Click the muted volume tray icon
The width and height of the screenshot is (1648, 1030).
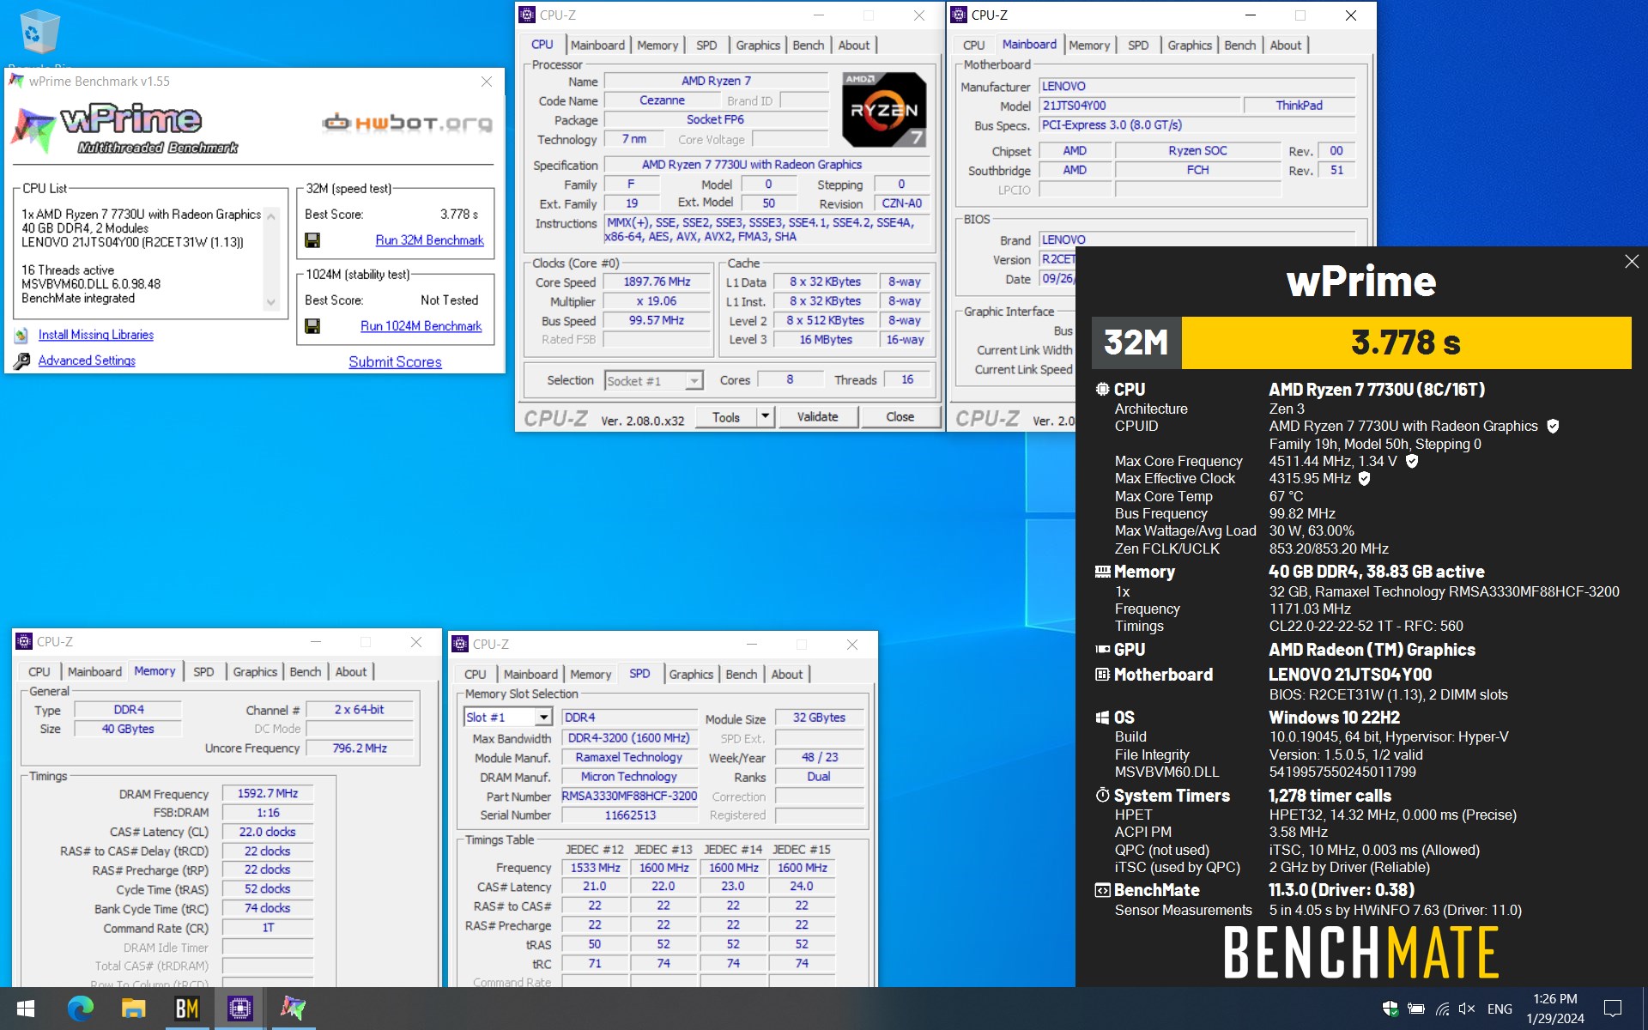(1467, 1009)
